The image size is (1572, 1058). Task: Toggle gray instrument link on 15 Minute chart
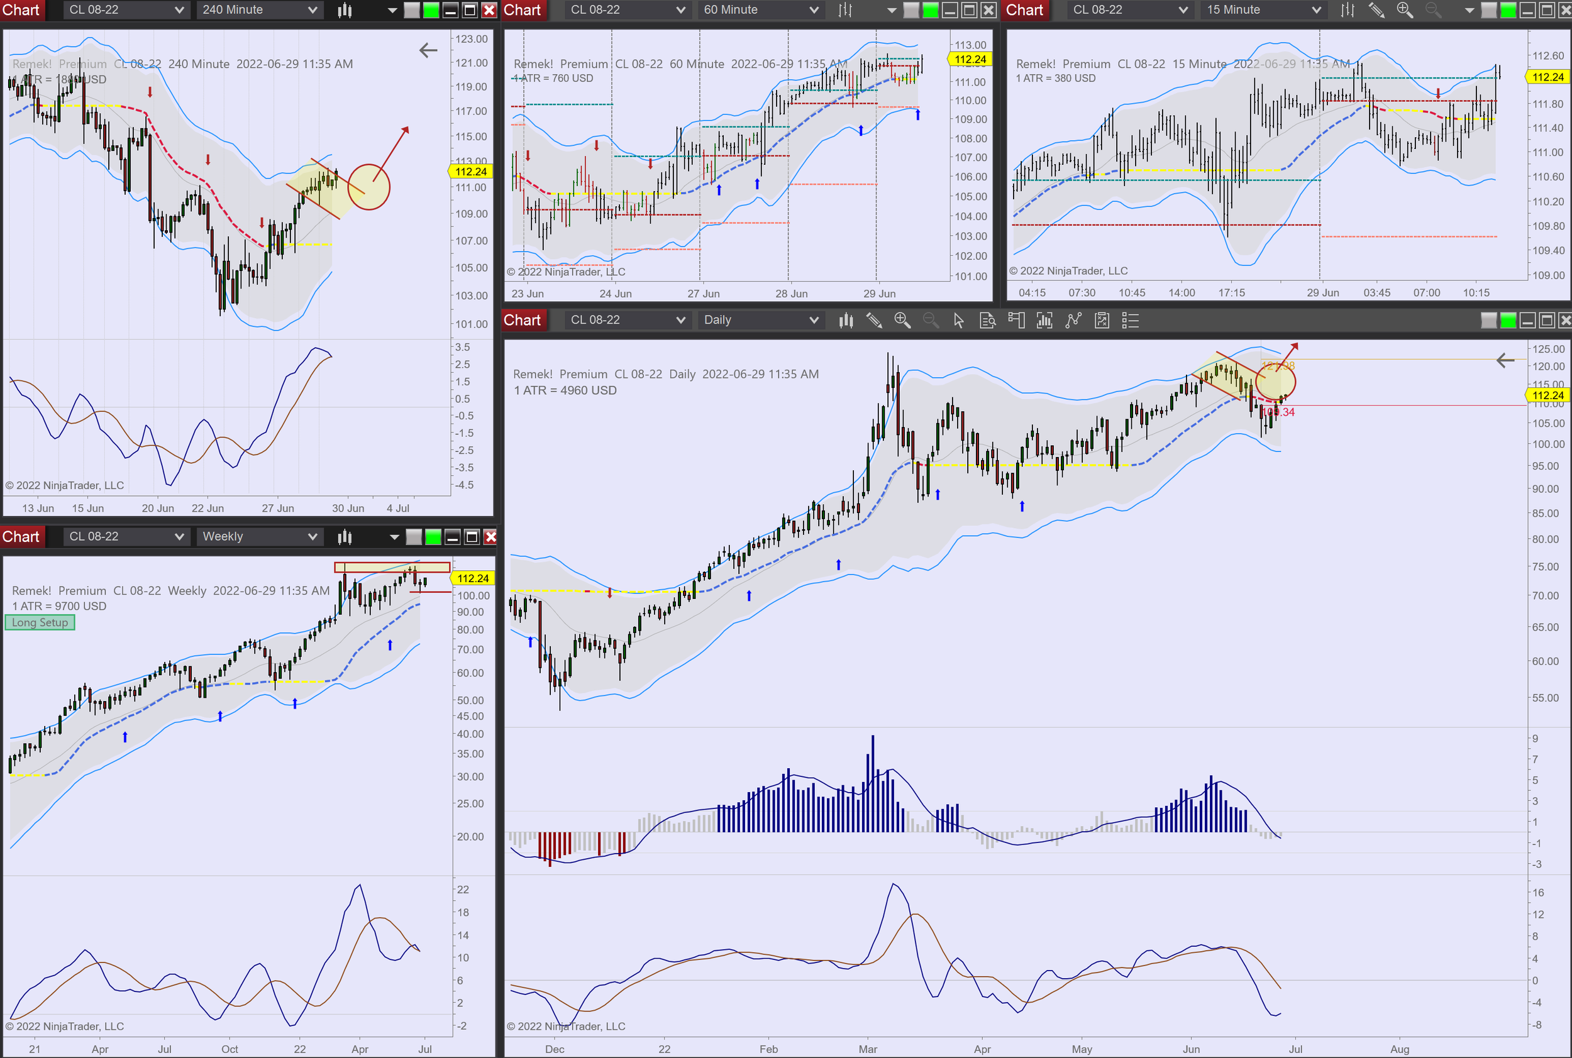(x=1488, y=10)
